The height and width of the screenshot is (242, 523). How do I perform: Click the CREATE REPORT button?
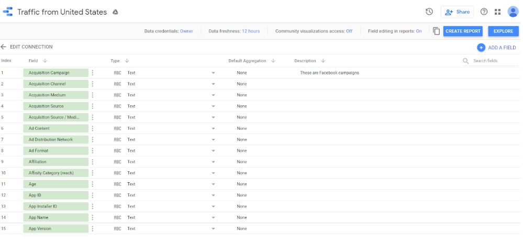463,31
